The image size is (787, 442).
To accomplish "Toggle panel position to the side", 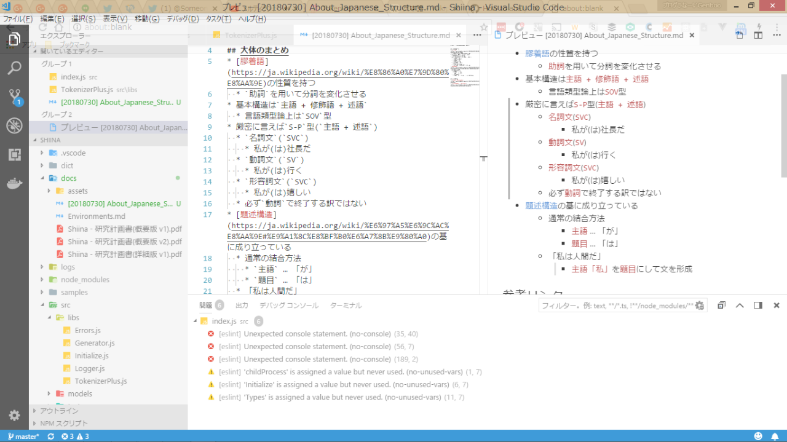I will pyautogui.click(x=758, y=306).
